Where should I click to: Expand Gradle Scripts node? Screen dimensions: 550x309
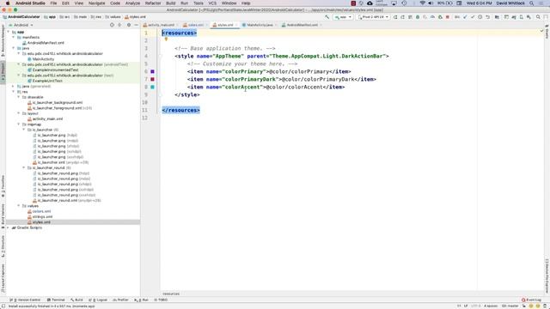9,227
